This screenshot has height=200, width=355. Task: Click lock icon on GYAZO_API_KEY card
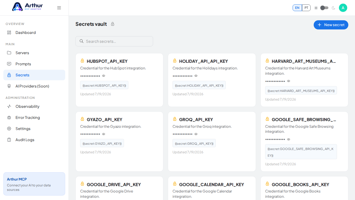coord(82,119)
